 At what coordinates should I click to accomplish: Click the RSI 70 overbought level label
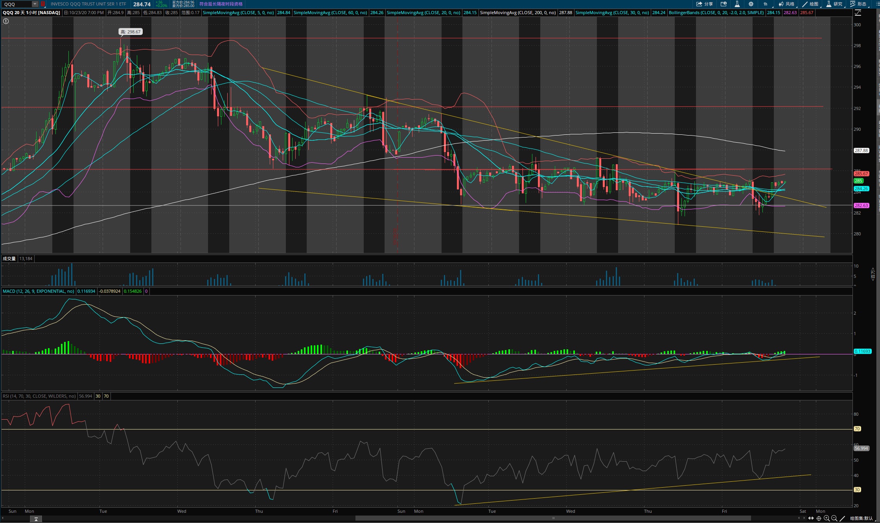click(x=857, y=429)
